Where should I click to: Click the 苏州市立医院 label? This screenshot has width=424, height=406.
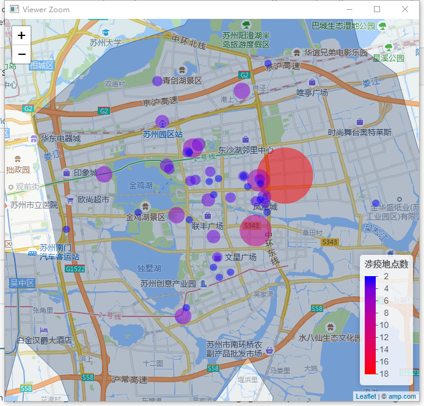click(x=34, y=205)
